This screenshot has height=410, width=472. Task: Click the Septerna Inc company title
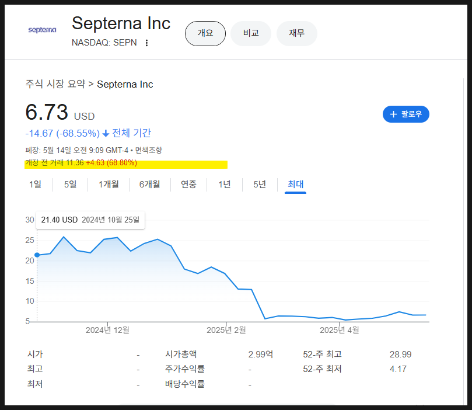(x=121, y=23)
